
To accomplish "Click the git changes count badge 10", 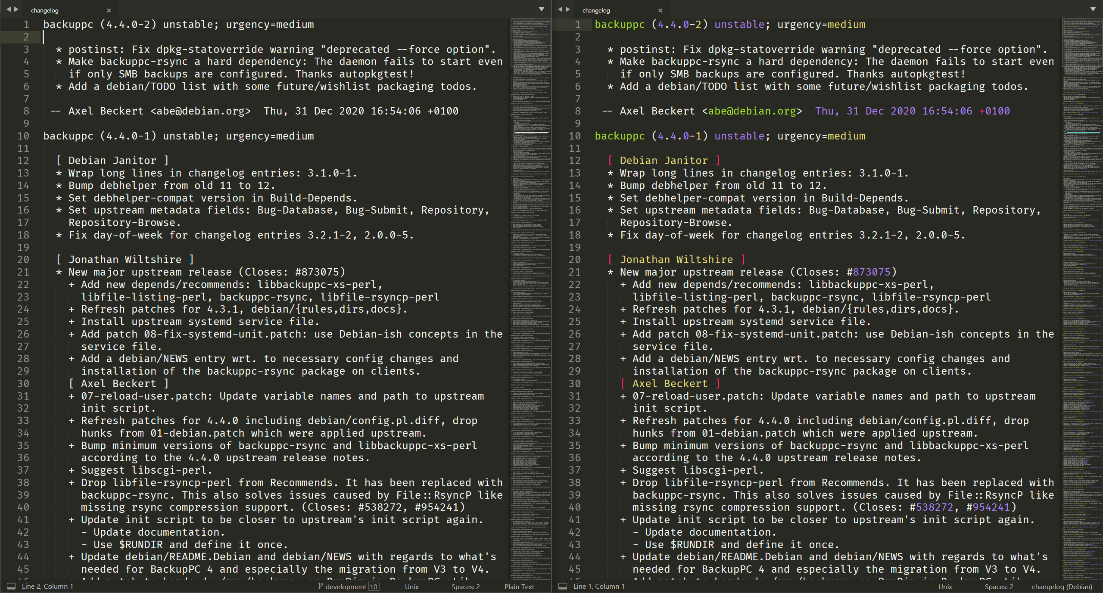I will 374,587.
